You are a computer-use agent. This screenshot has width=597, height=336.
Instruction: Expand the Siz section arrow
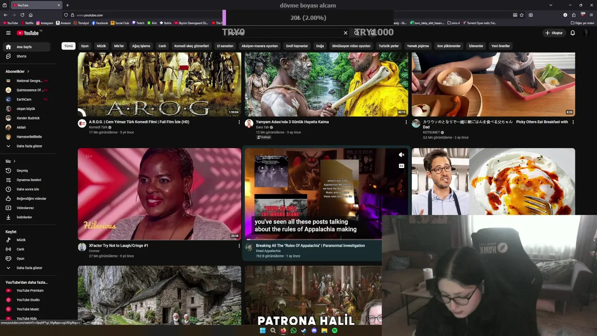tap(14, 161)
